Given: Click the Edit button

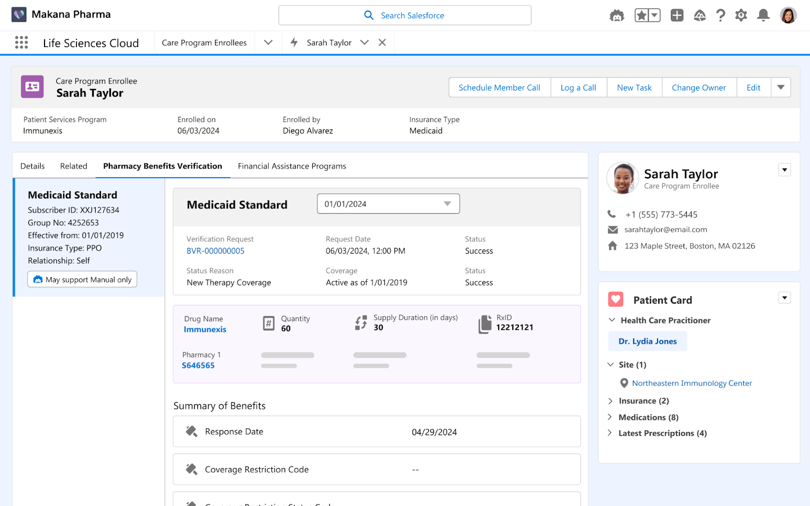Looking at the screenshot, I should (753, 88).
